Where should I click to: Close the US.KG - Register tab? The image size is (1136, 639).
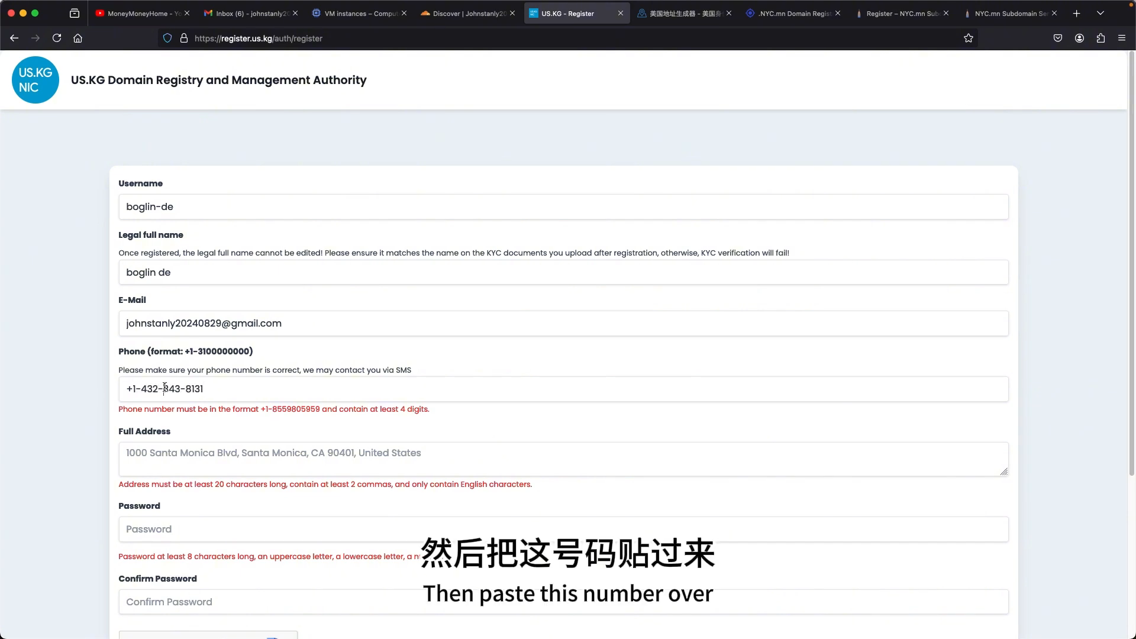[x=621, y=13]
